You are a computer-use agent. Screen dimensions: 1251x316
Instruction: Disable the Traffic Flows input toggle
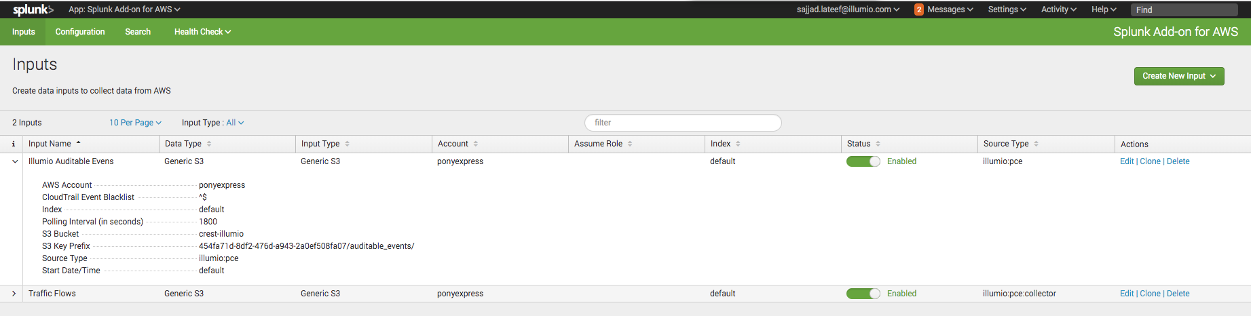pos(863,294)
